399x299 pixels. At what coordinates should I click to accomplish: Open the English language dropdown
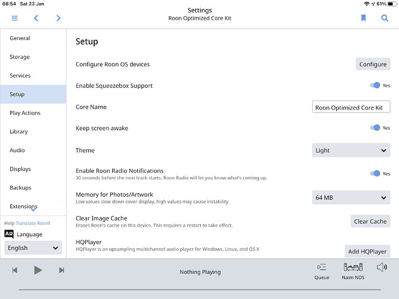tap(33, 248)
